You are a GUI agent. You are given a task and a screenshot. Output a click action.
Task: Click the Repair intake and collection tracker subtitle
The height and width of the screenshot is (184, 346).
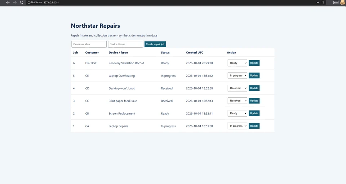(114, 36)
